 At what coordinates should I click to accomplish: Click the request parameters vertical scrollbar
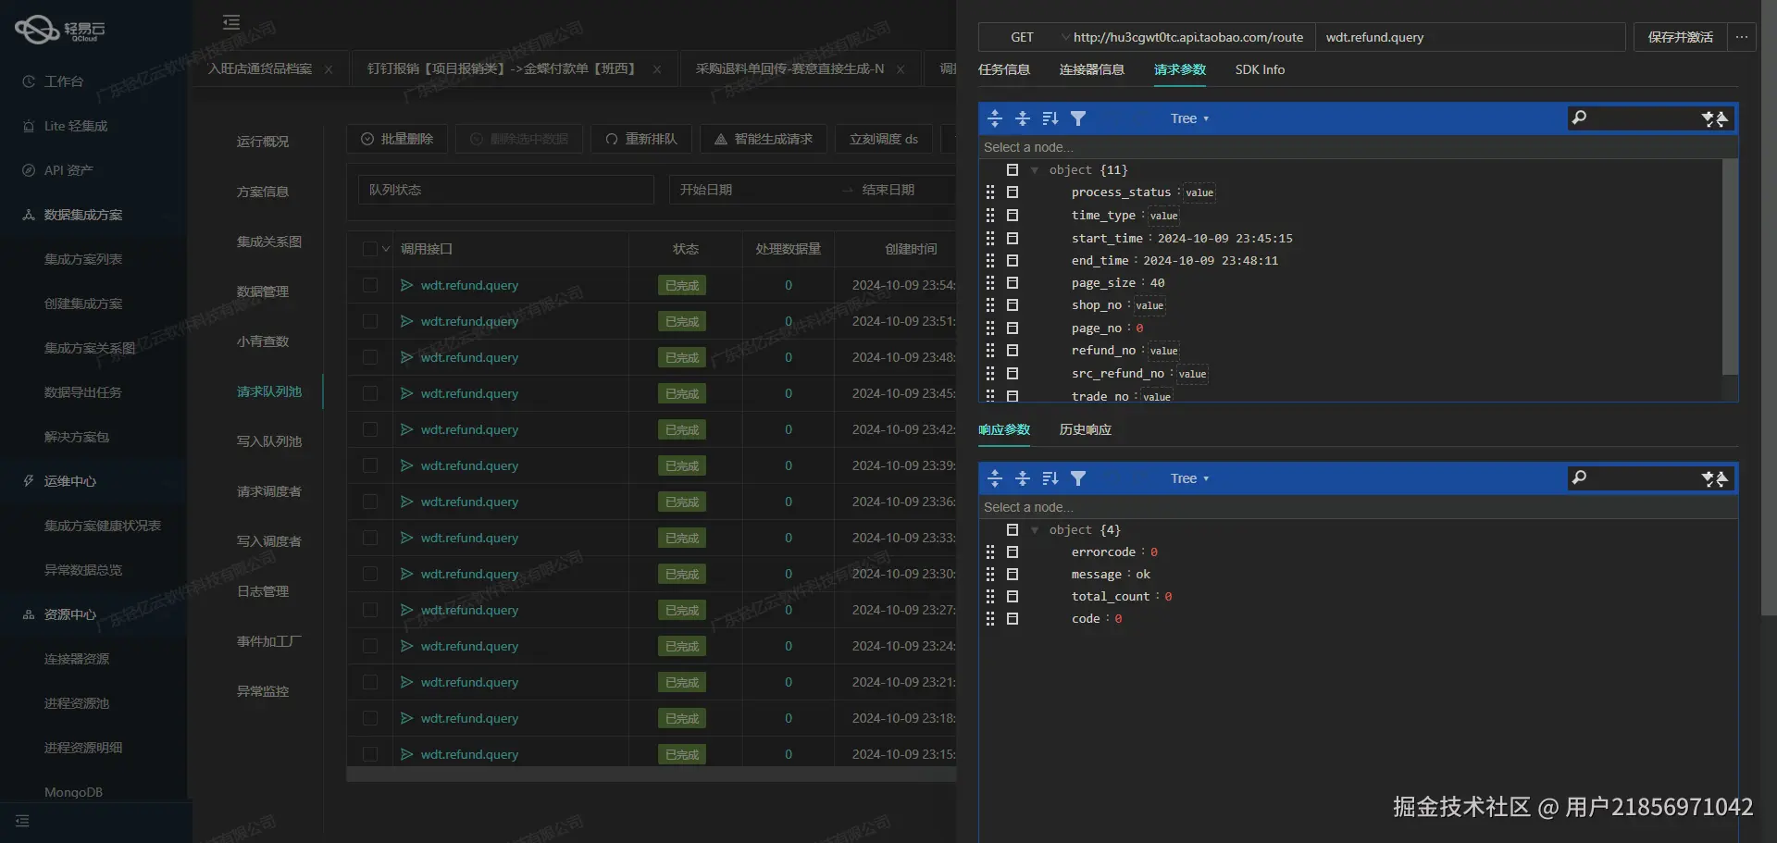coord(1729,268)
